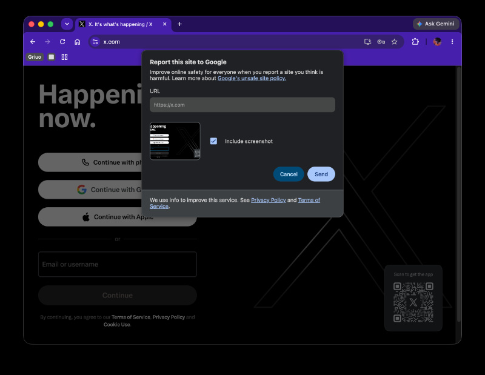Click the Ask Gemini button
Screen dimensions: 485x375
(x=435, y=24)
